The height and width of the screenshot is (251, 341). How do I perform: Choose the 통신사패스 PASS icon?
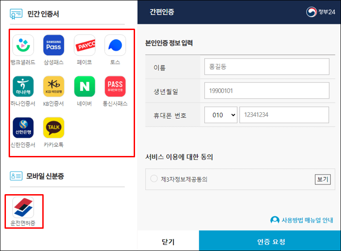coord(115,86)
